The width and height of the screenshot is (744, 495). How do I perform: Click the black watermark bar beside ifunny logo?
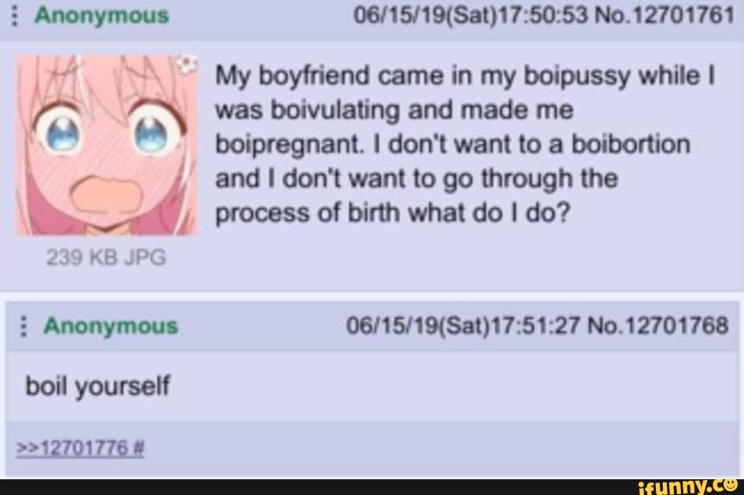click(318, 487)
